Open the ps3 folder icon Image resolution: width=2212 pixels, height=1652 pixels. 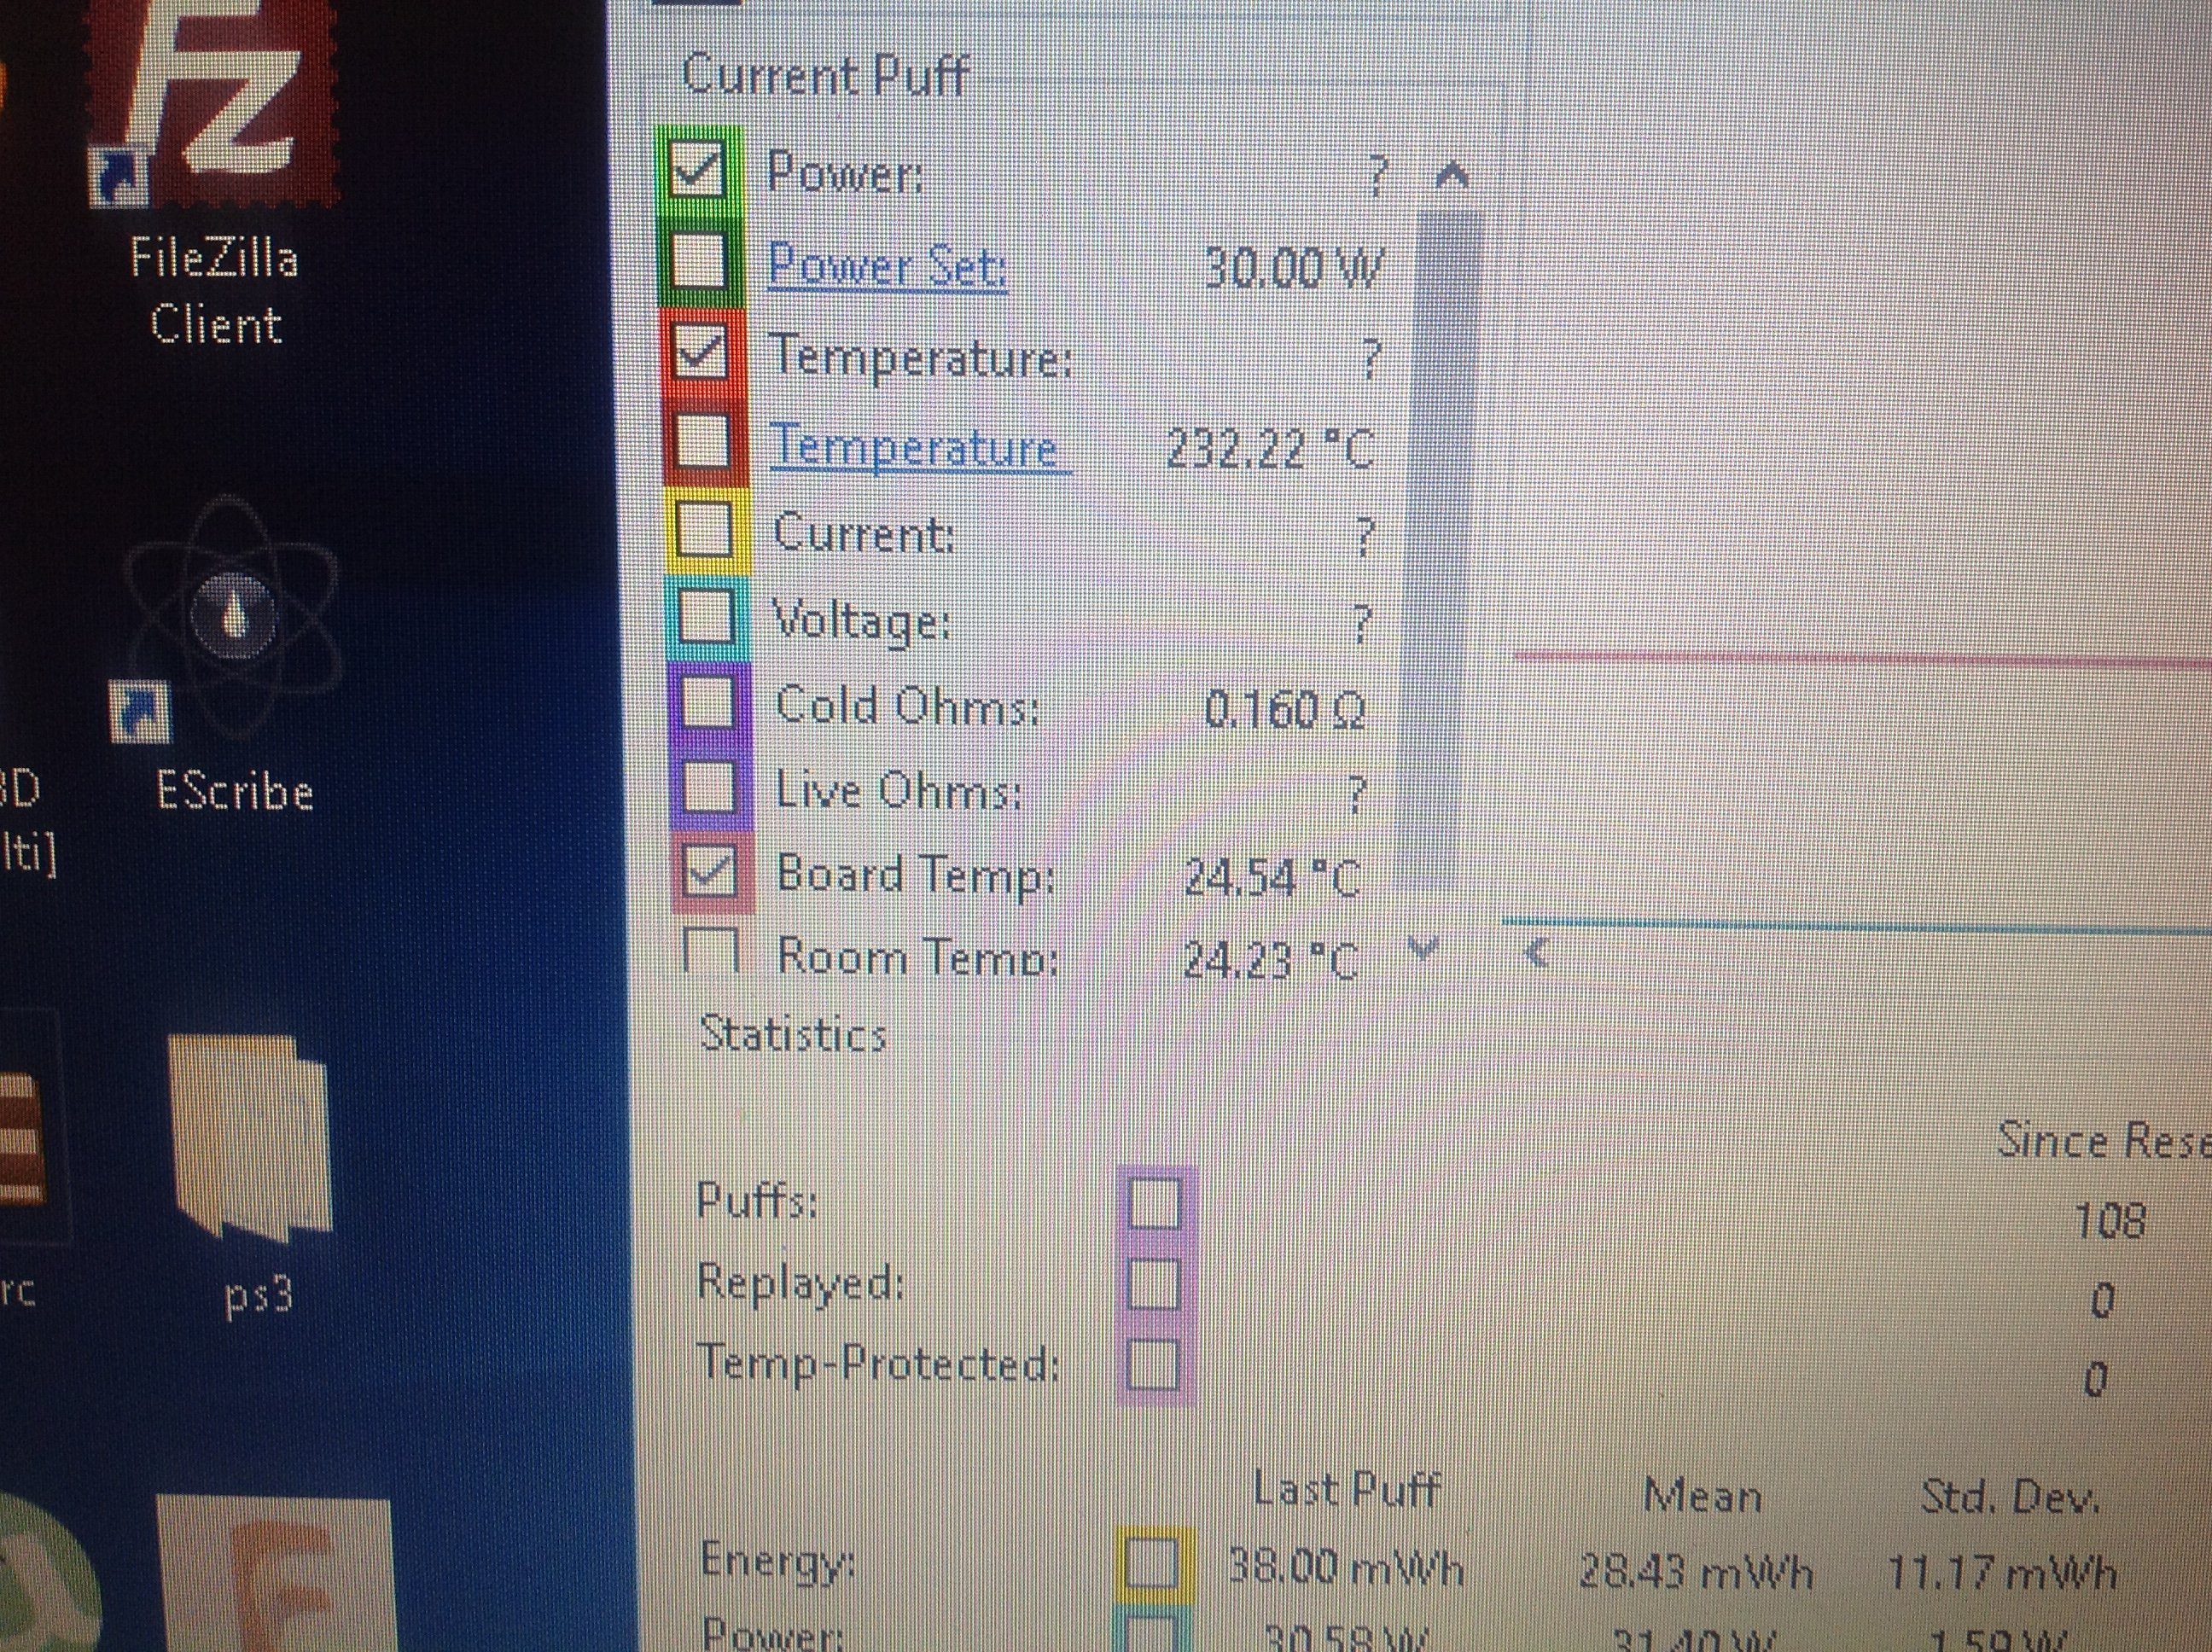click(x=250, y=1138)
